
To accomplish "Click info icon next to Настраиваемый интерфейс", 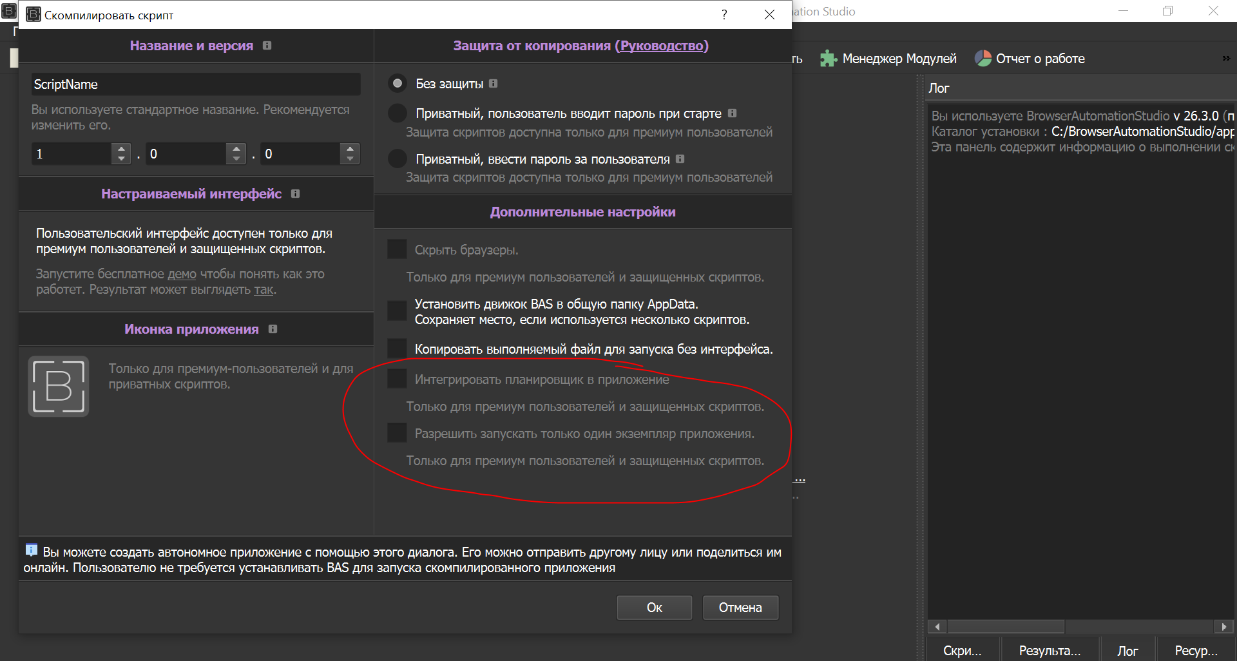I will tap(296, 193).
